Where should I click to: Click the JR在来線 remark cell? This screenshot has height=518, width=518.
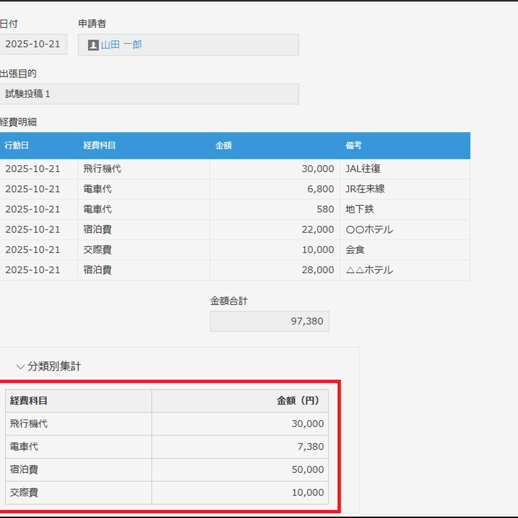(405, 189)
